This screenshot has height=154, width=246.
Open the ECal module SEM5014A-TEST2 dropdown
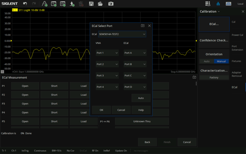pyautogui.click(x=122, y=34)
